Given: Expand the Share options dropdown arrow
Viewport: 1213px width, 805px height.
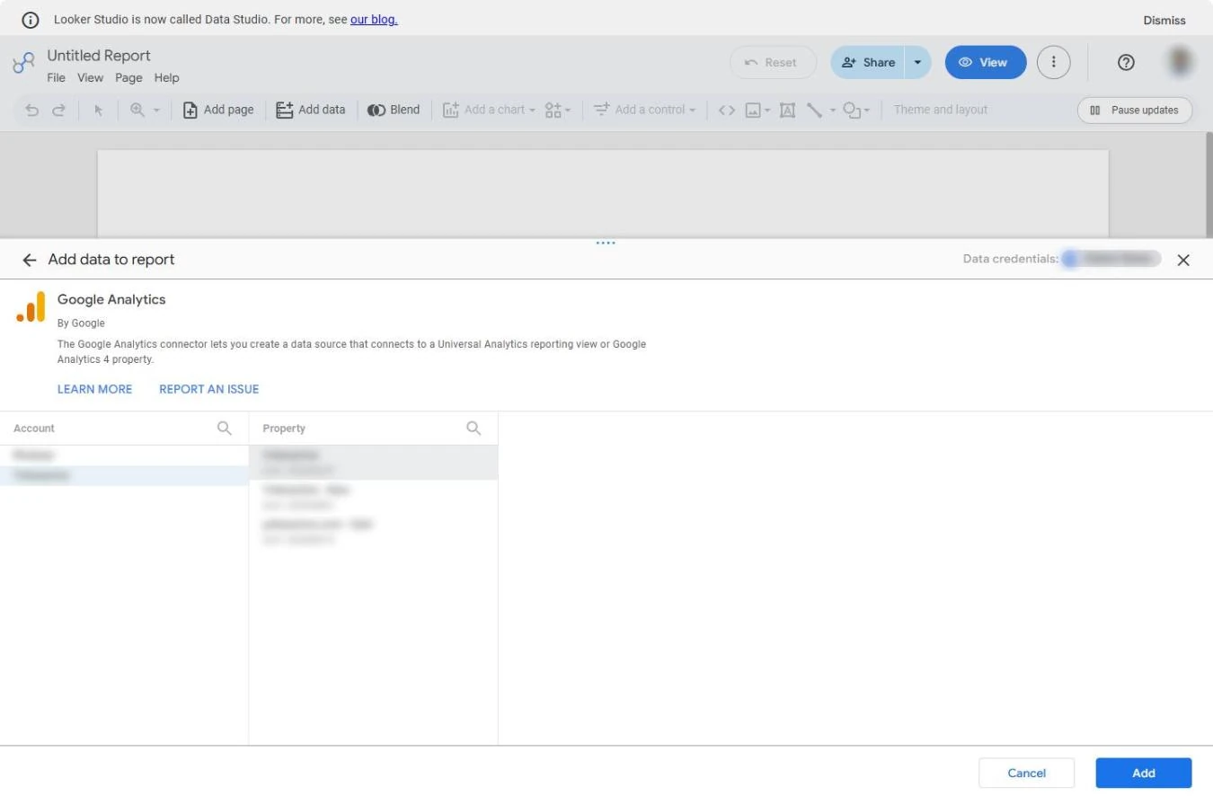Looking at the screenshot, I should click(917, 62).
